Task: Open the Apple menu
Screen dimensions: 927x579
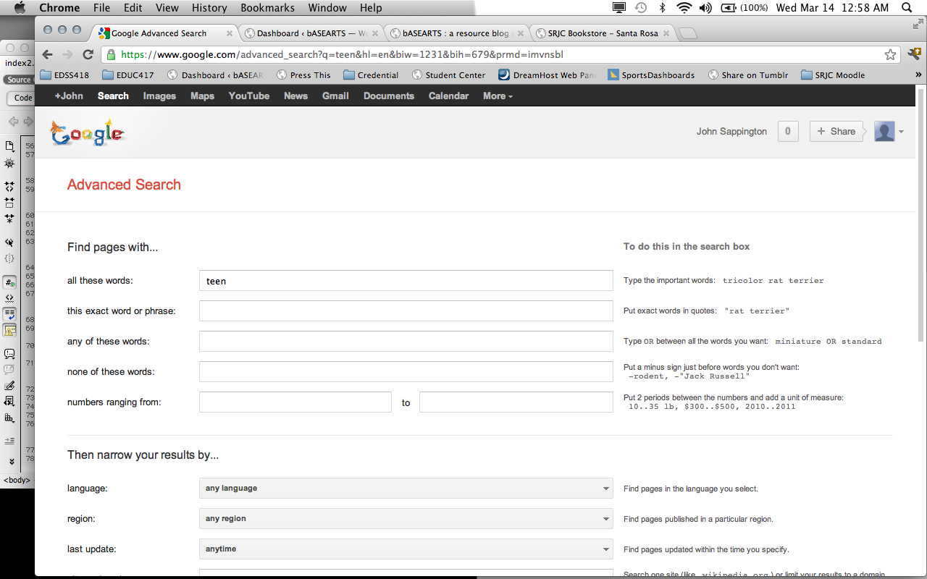Action: tap(20, 8)
